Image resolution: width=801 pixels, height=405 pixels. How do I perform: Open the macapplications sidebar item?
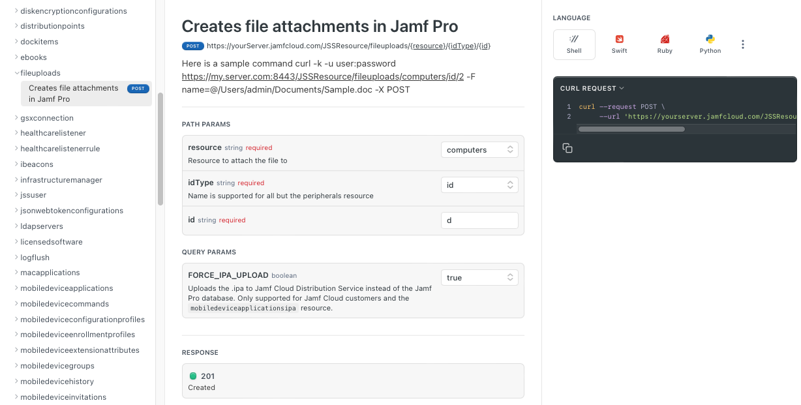click(50, 273)
